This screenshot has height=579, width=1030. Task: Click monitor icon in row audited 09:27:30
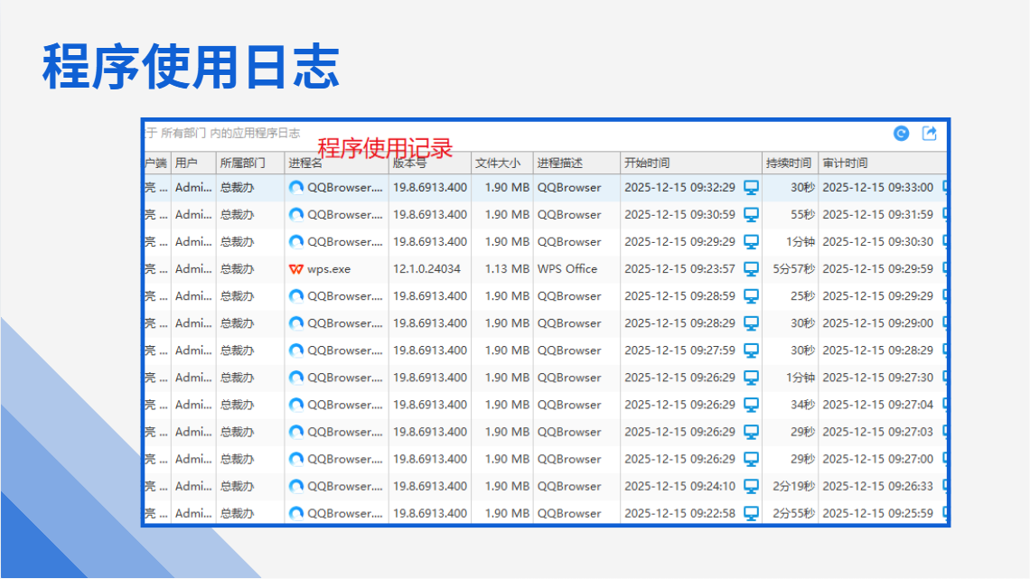(751, 378)
